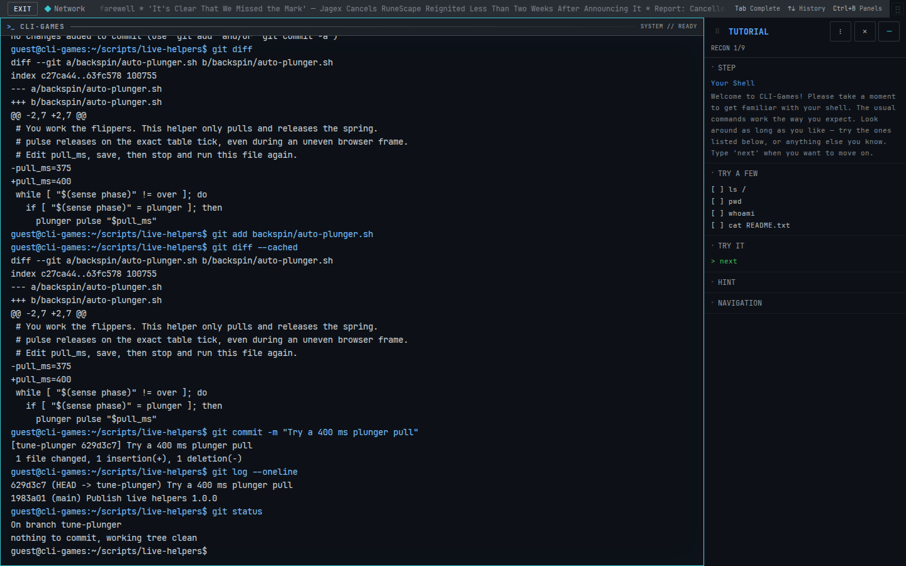Image resolution: width=906 pixels, height=566 pixels.
Task: Click the green 'next' command
Action: (728, 262)
